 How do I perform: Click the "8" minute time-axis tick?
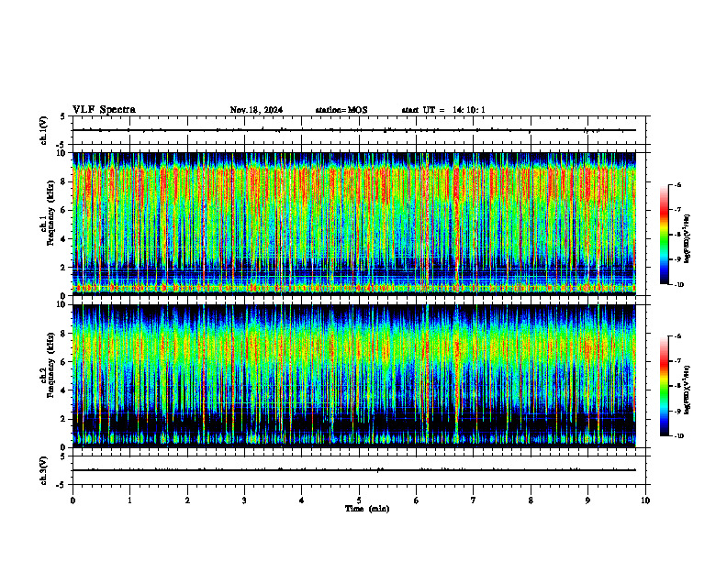tap(531, 500)
